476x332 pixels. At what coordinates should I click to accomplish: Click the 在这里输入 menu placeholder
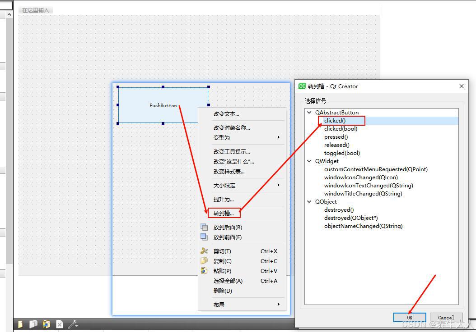click(x=36, y=10)
